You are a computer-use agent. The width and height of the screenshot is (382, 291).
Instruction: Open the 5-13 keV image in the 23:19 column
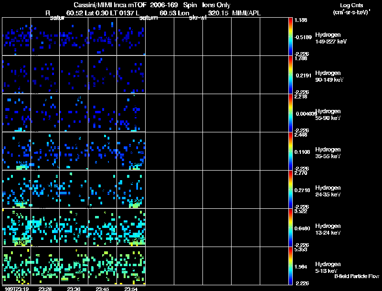pos(17,266)
